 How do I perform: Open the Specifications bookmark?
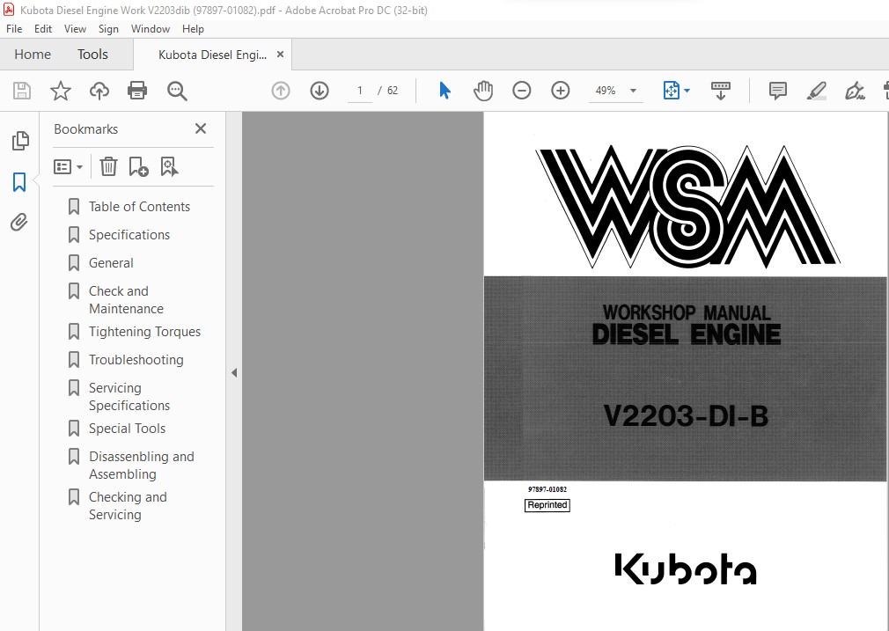[129, 235]
